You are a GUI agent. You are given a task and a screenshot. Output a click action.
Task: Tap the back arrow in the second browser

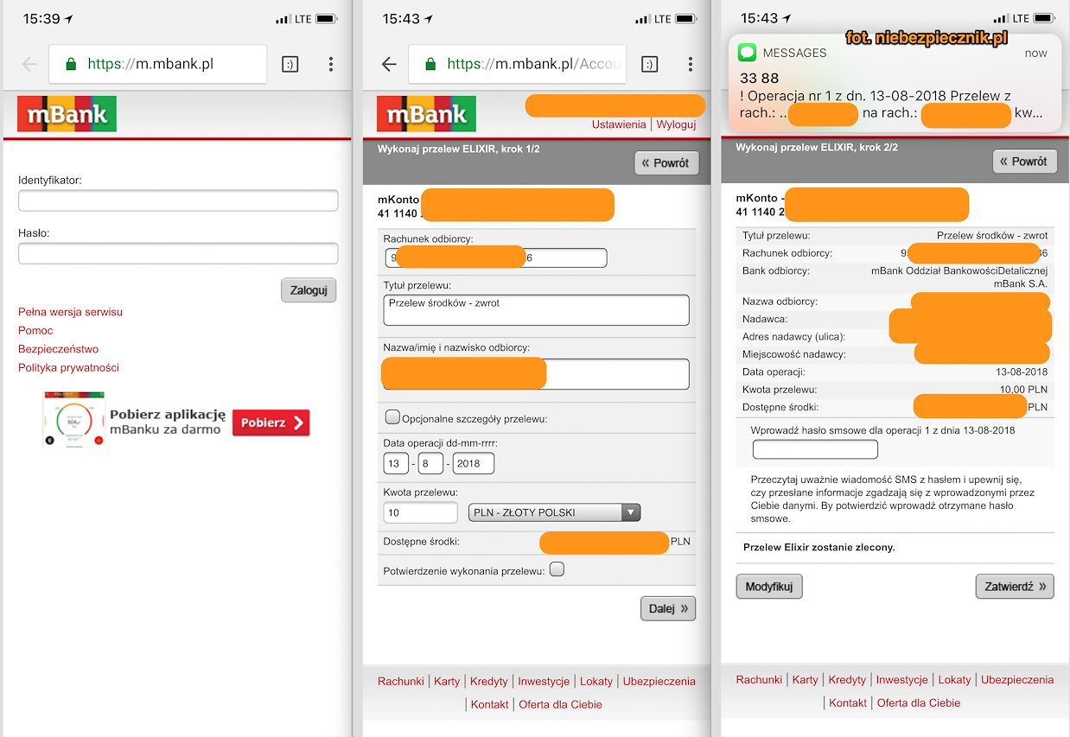(x=389, y=64)
